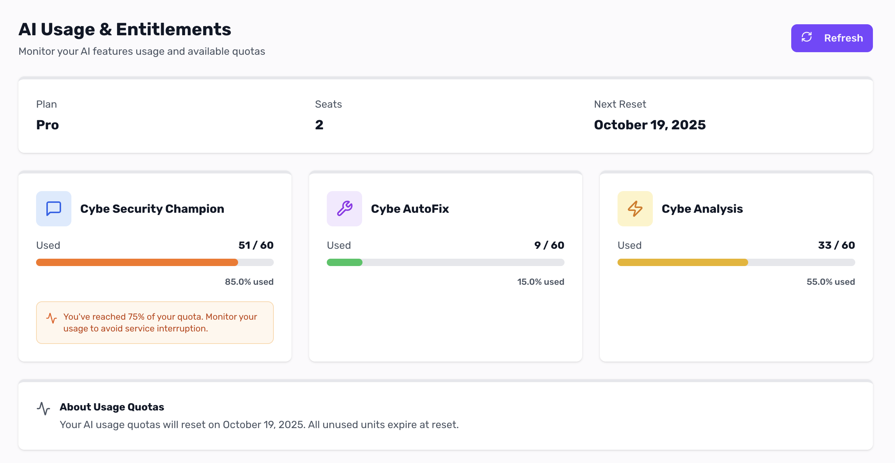Image resolution: width=895 pixels, height=463 pixels.
Task: Select the Cybe Analysis lightning bolt icon
Action: tap(635, 209)
